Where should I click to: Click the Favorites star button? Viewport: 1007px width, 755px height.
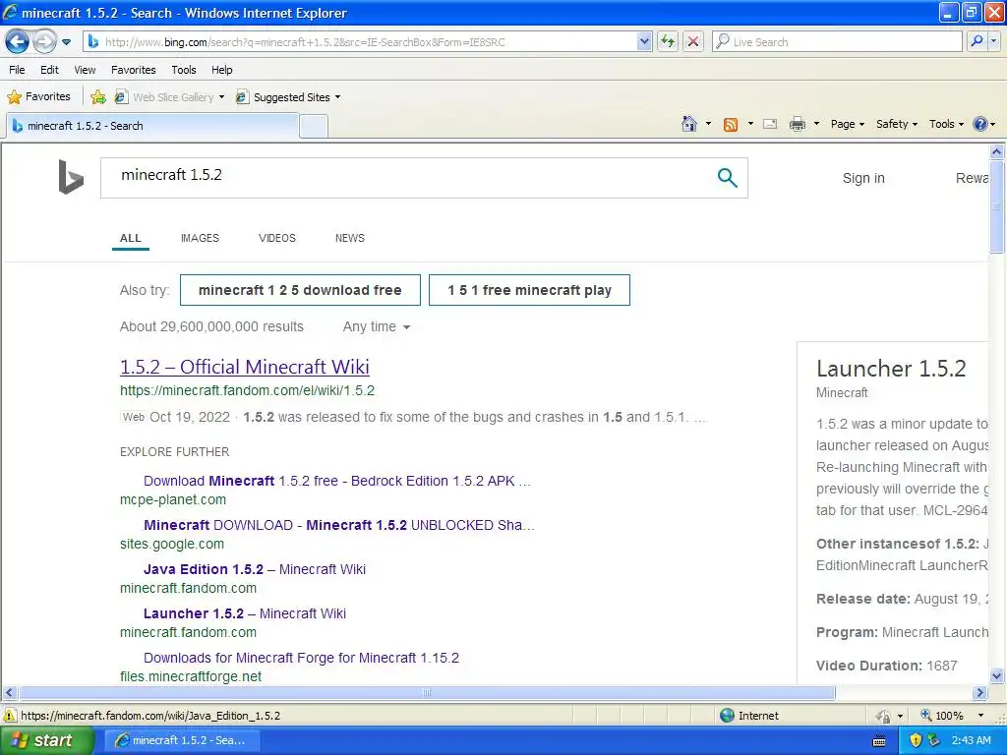[x=38, y=97]
